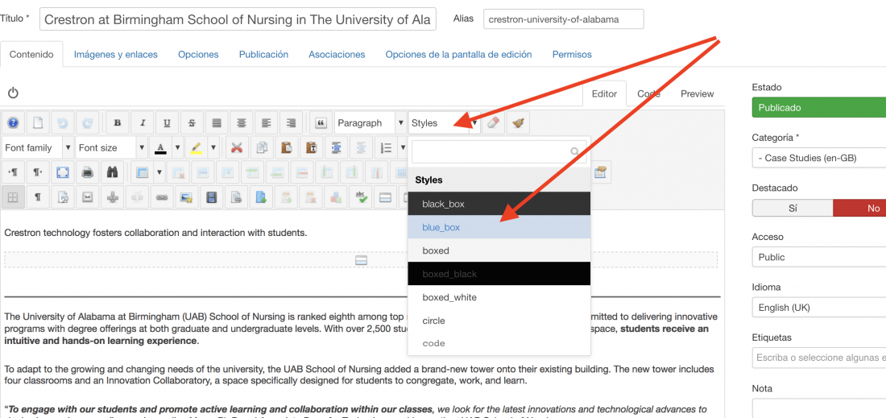Apply yellow highlight color

(196, 147)
